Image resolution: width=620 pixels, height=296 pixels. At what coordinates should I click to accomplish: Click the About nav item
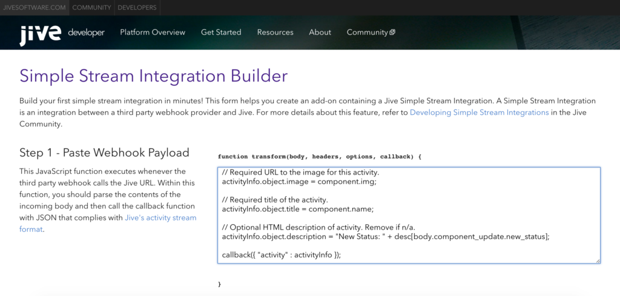(x=320, y=33)
